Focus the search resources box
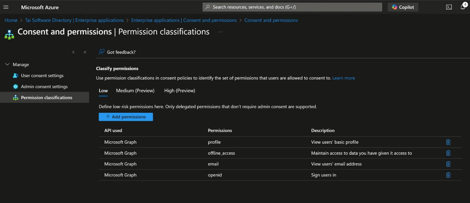Viewport: 470px width, 203px height. 292,7
